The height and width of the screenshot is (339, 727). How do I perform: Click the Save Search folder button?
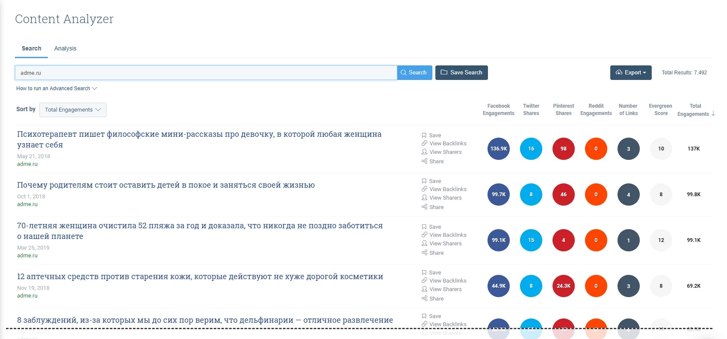pos(461,73)
